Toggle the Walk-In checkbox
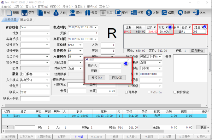The width and height of the screenshot is (212, 140). tap(149, 92)
